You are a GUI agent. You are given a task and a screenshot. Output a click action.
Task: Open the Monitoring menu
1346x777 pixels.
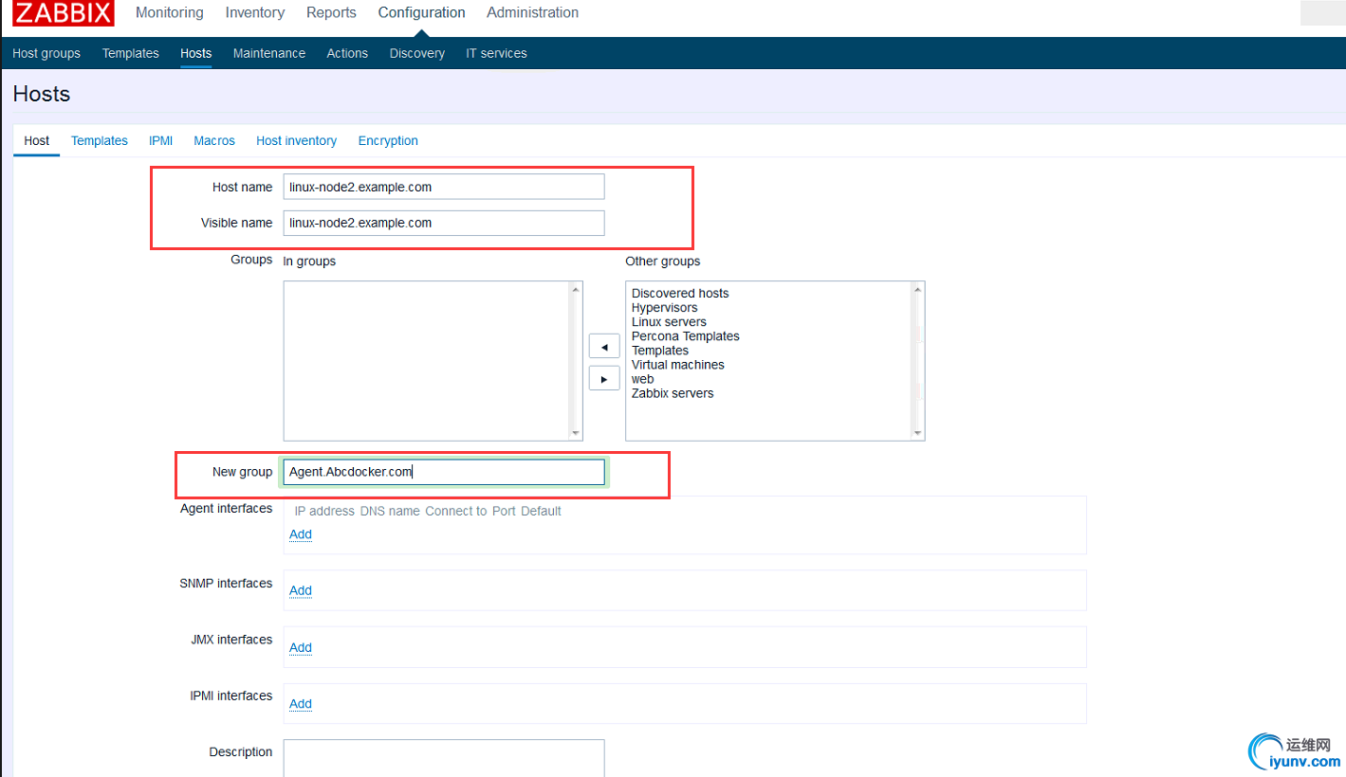point(170,12)
